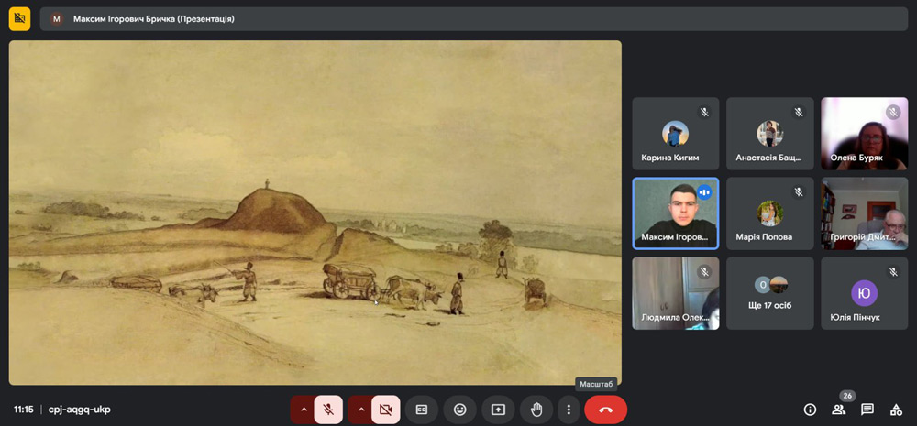Leave the call with red hang-up button
Viewport: 917px width, 426px height.
point(605,410)
